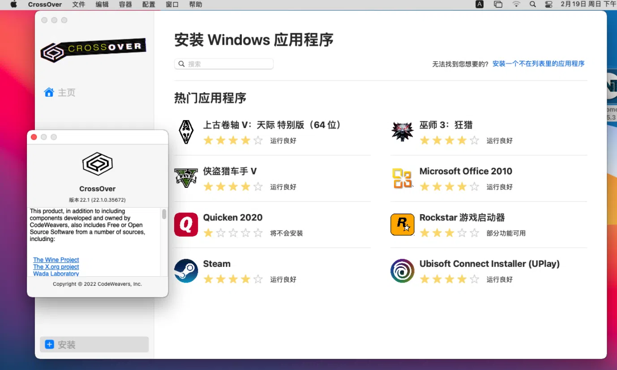Screen dimensions: 617x370
Task: Click the Ubisoft Connect spiral icon
Action: point(402,271)
